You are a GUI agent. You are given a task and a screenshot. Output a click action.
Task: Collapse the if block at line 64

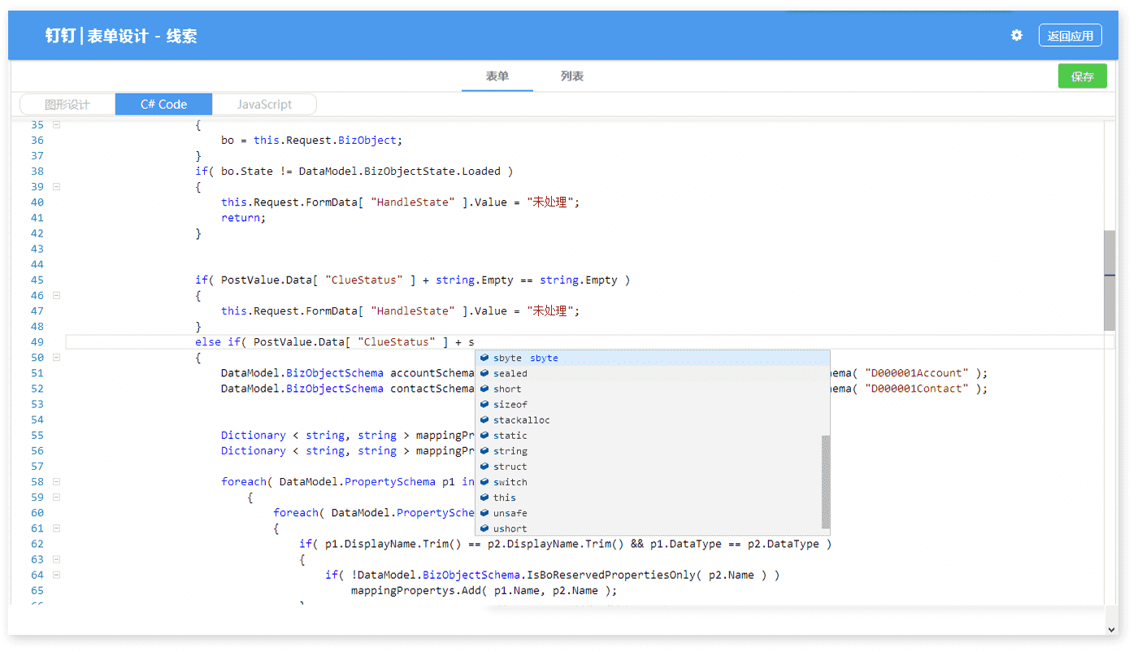56,575
